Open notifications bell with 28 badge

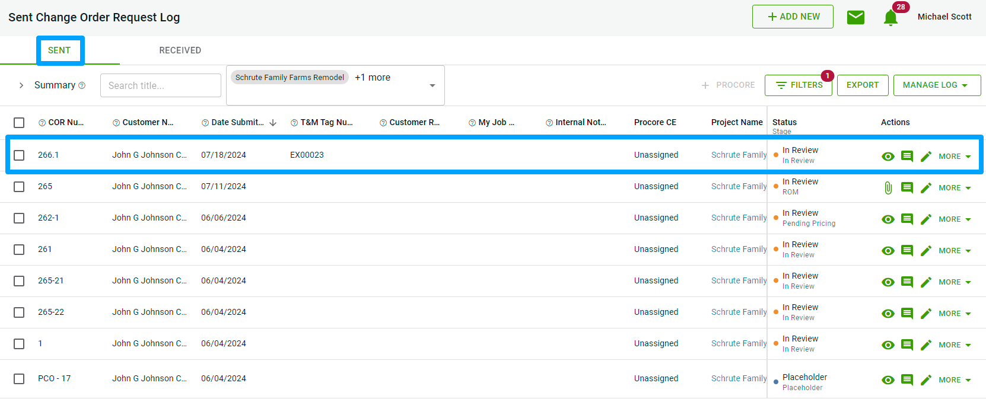890,18
